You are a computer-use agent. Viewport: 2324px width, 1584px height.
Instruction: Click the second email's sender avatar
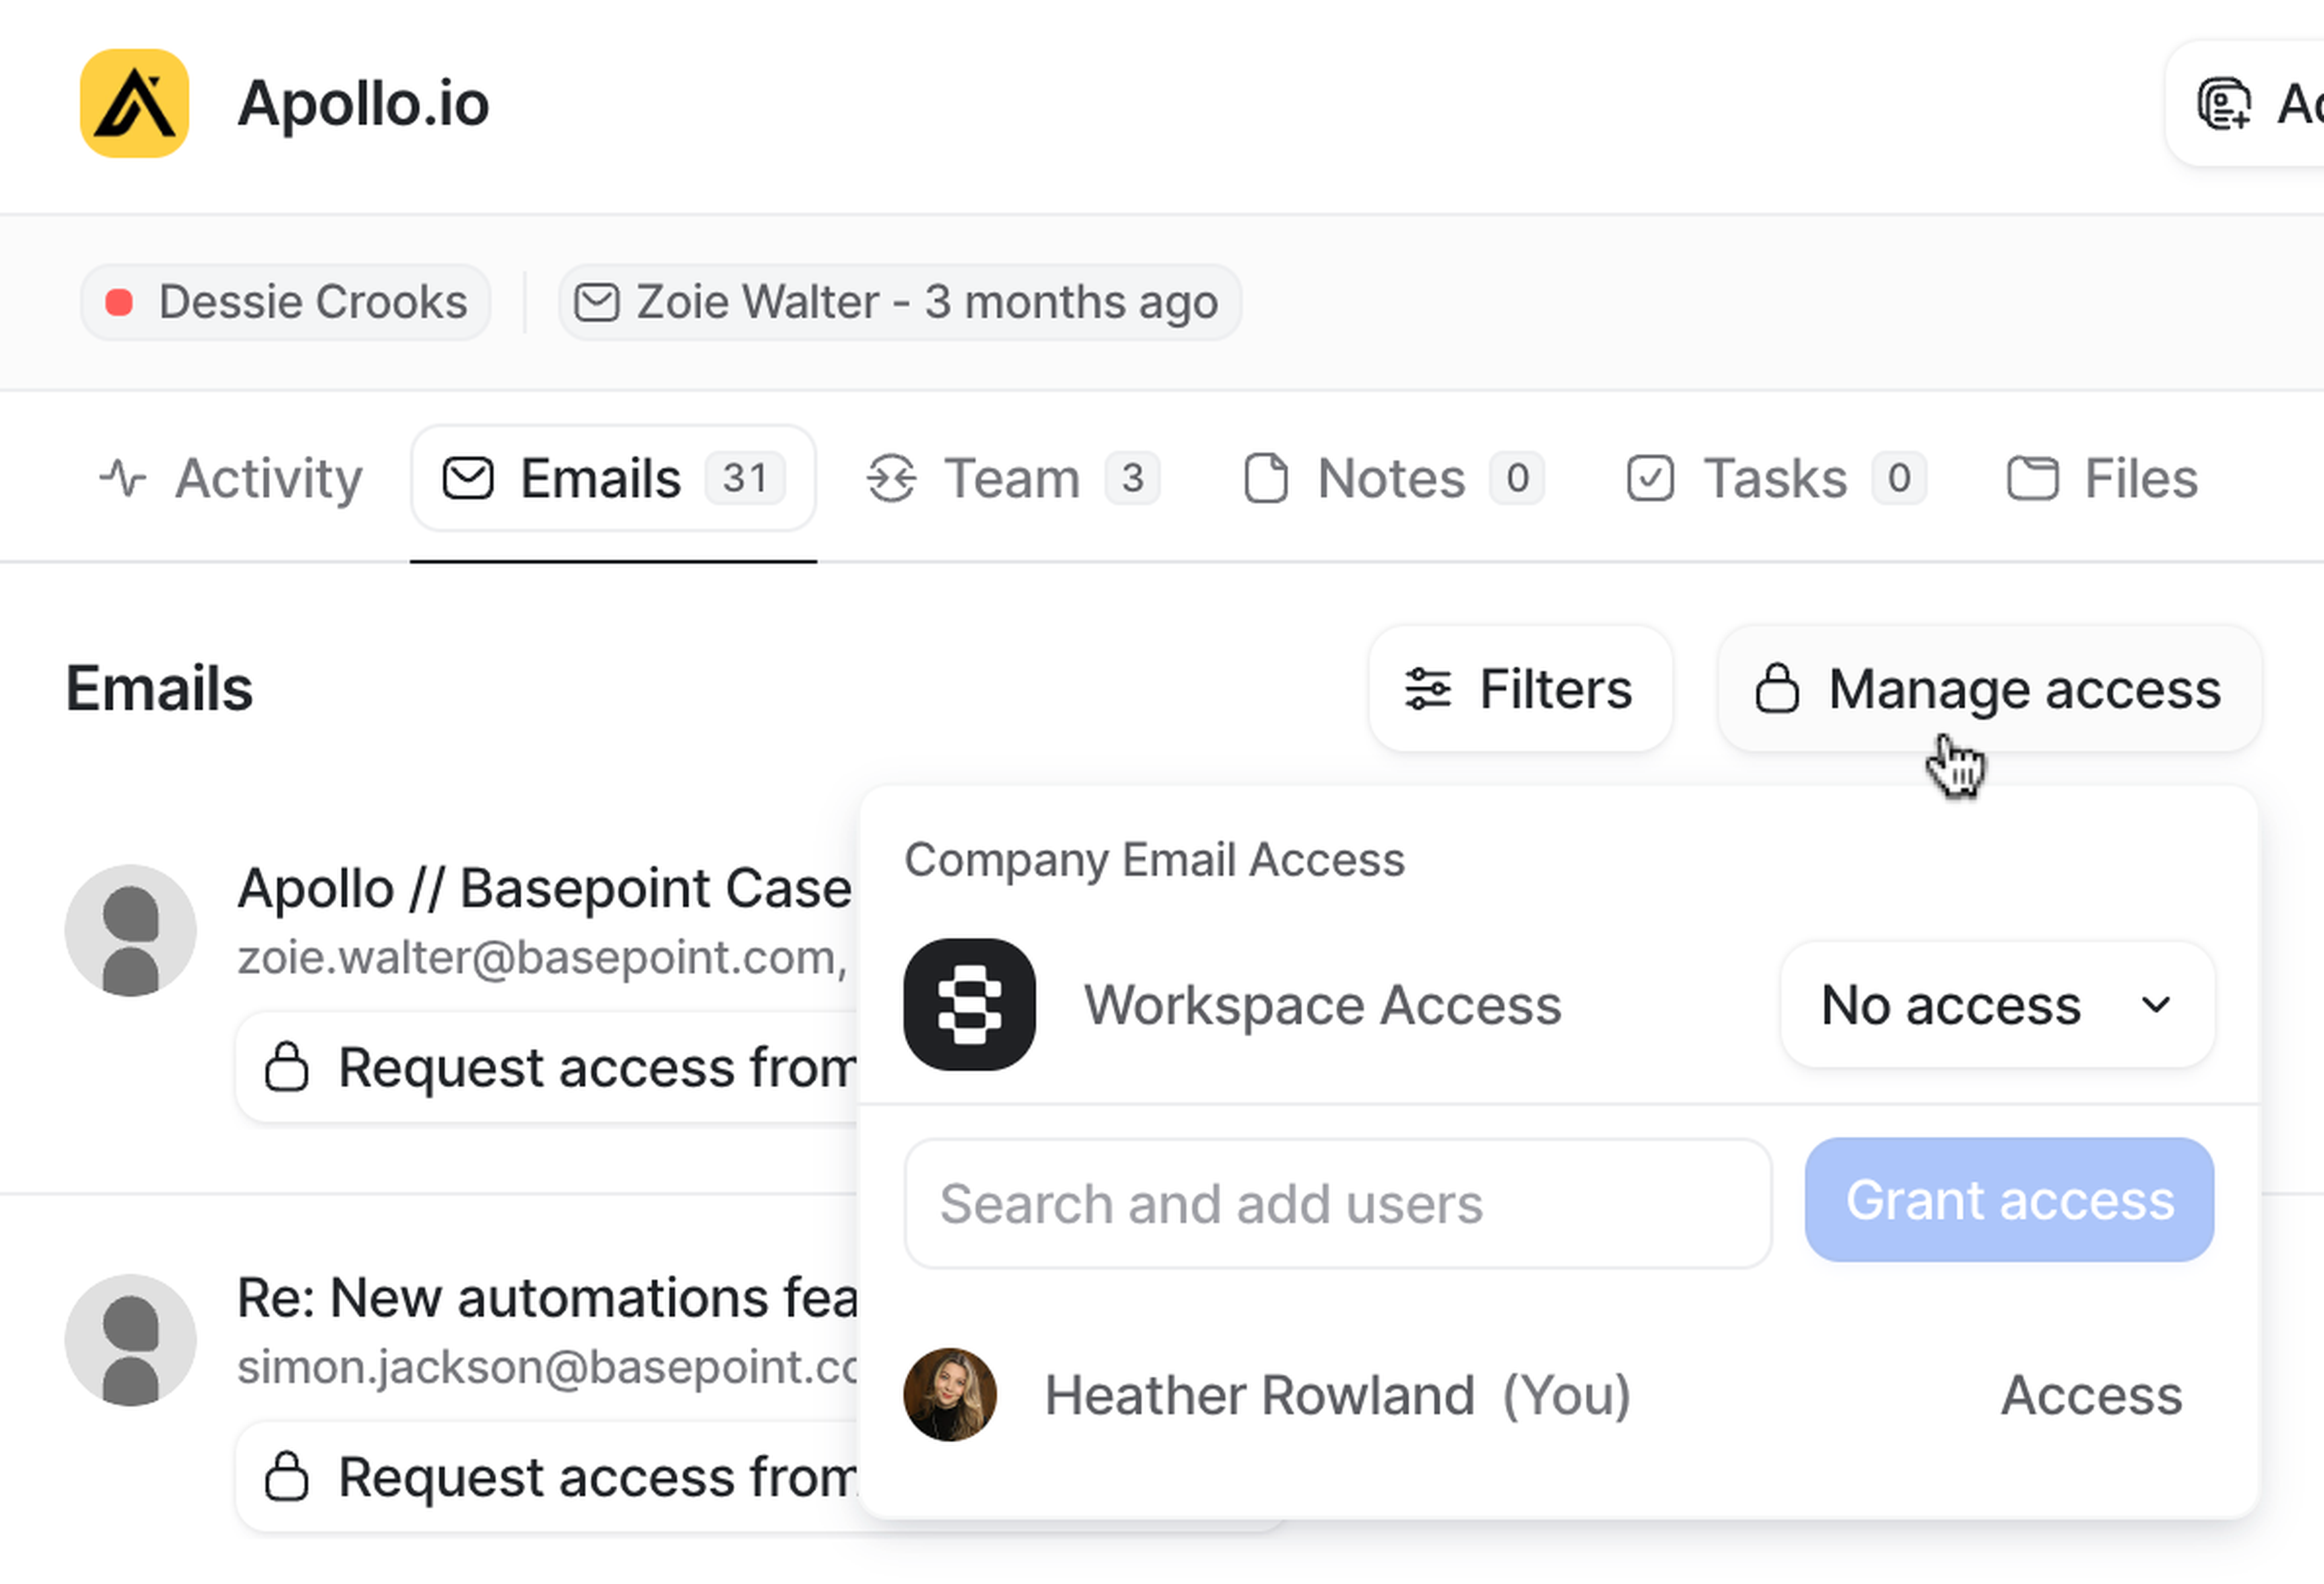130,1339
